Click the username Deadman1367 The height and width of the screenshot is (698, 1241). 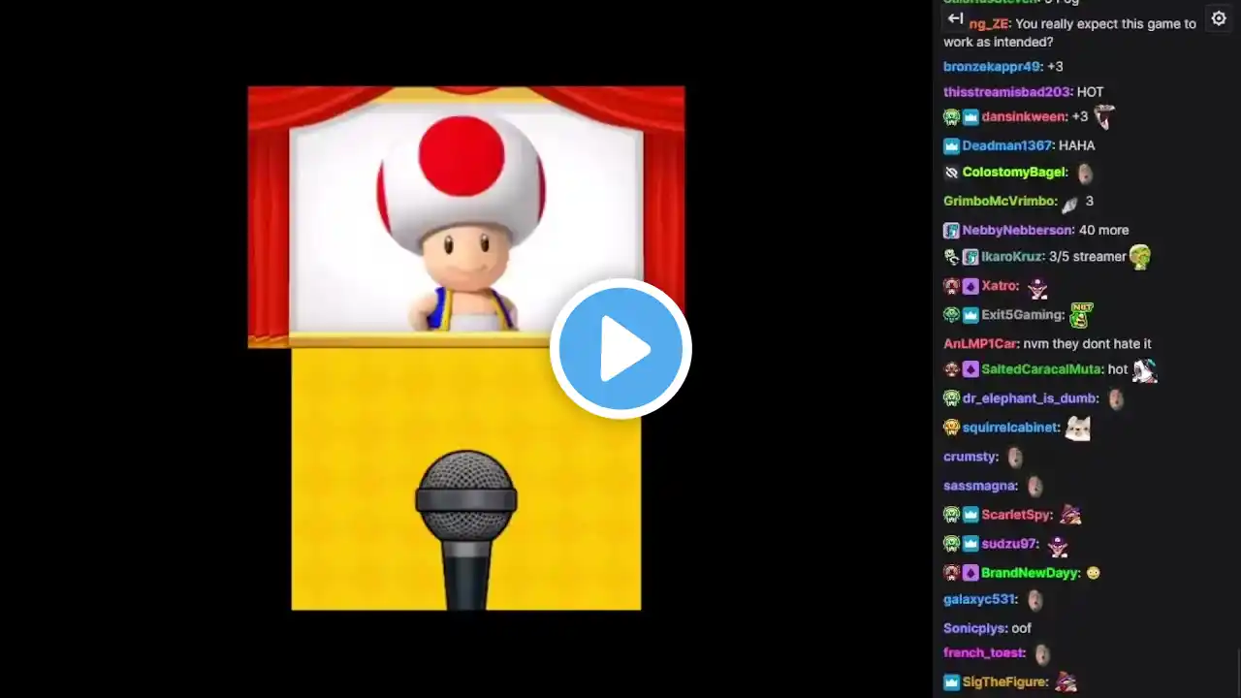pyautogui.click(x=1007, y=146)
